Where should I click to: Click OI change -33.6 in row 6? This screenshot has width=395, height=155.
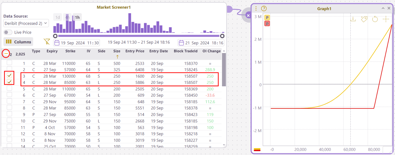click(x=210, y=96)
